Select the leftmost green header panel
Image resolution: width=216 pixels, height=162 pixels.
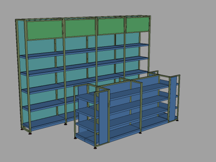[45, 30]
